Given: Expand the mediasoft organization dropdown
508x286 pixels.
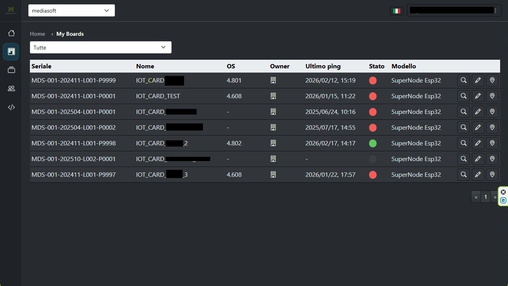Looking at the screenshot, I should click(72, 11).
